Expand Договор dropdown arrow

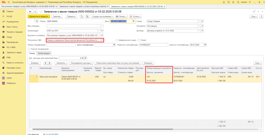(x=199, y=31)
